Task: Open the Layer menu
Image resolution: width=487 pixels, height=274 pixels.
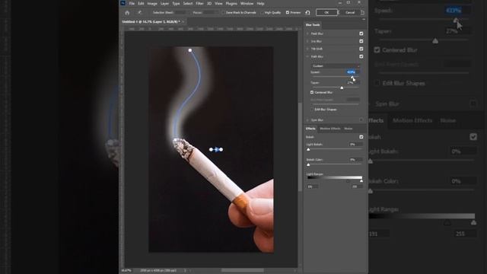Action: click(164, 3)
